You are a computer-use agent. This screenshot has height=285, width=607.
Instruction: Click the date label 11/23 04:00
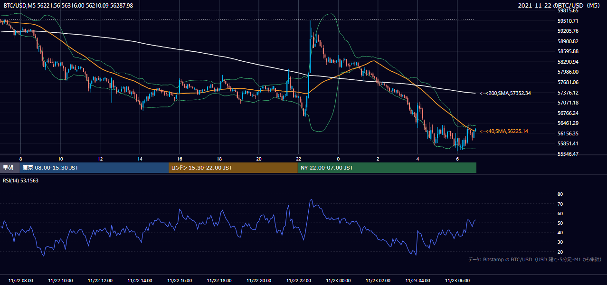[x=417, y=281]
